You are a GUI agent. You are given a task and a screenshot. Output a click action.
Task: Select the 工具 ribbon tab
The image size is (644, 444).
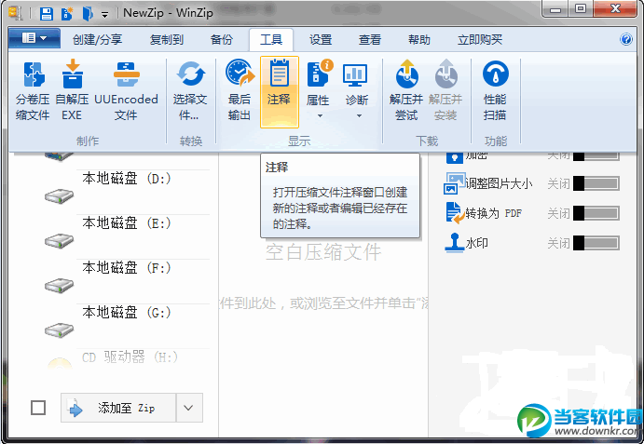point(271,40)
